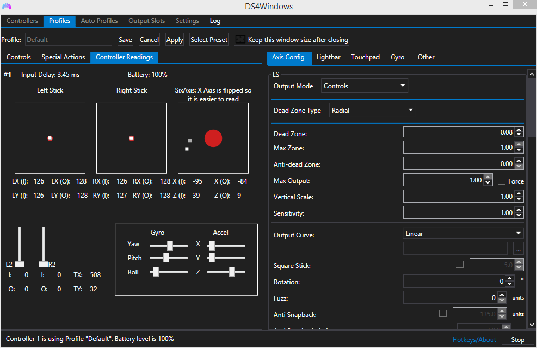Increase Rotation value with up arrow

coord(510,279)
